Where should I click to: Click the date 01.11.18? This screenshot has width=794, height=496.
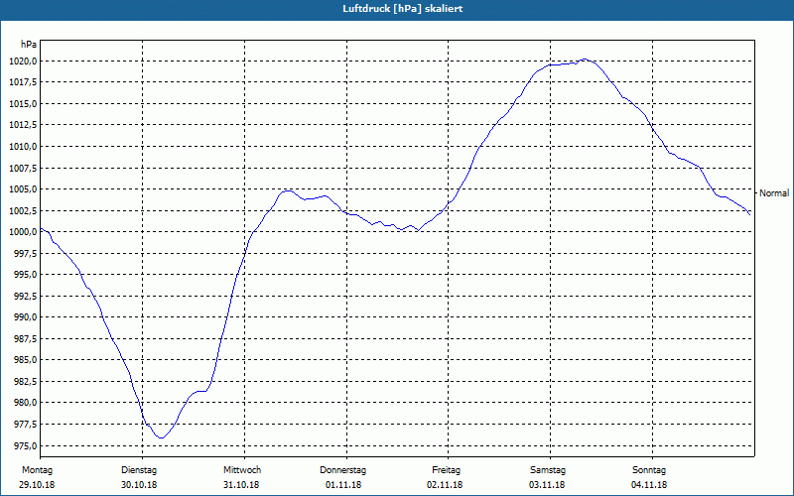click(343, 485)
